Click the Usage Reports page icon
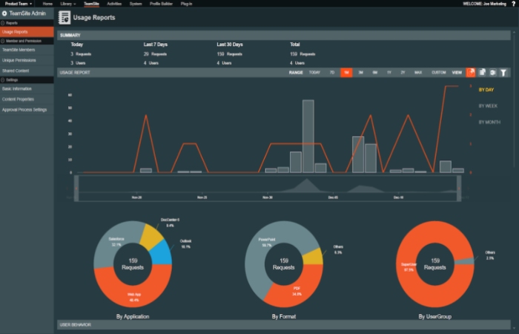519x334 pixels. (65, 18)
